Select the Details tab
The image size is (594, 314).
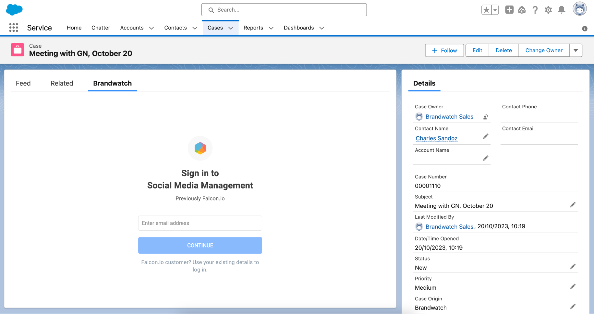tap(424, 83)
